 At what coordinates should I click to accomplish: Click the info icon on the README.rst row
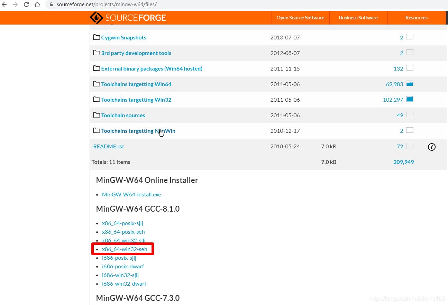[x=431, y=147]
